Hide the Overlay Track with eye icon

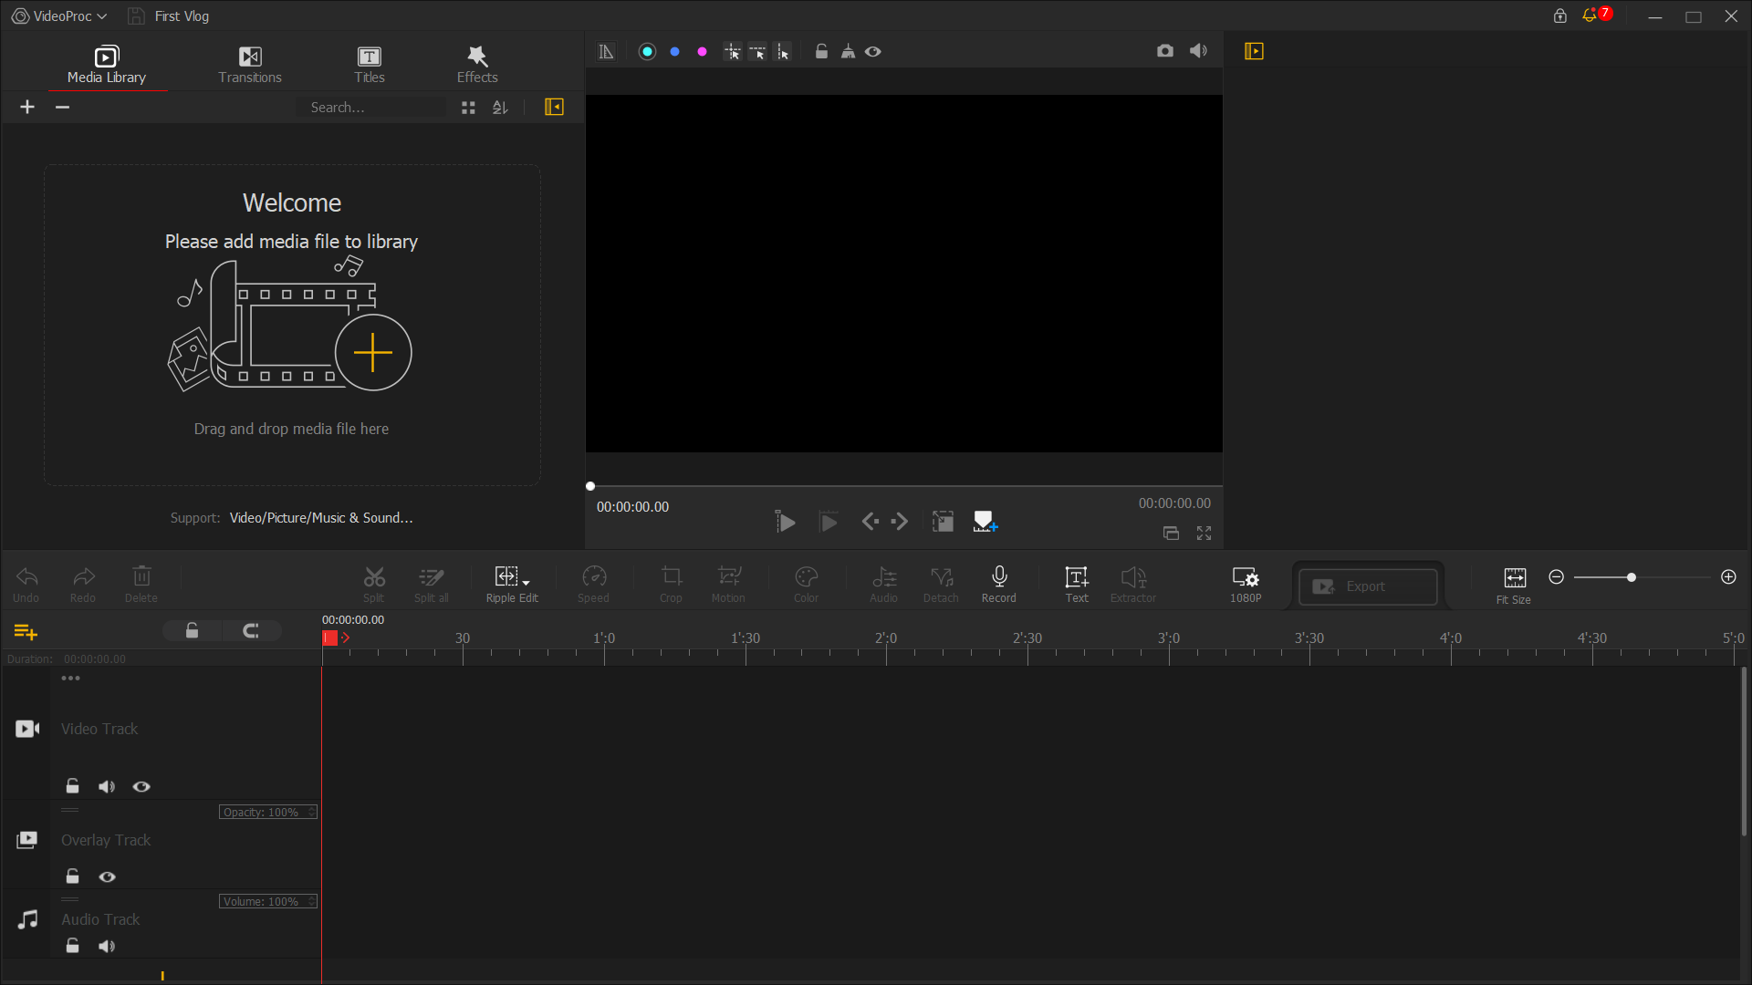pos(107,876)
